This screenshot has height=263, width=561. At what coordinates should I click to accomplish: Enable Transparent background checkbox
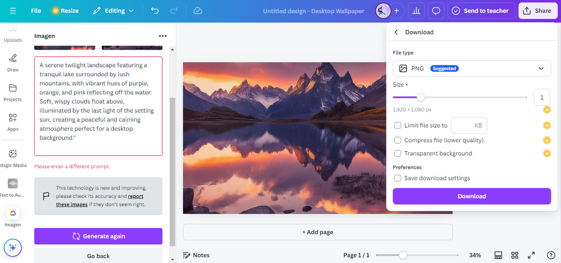[x=398, y=153]
